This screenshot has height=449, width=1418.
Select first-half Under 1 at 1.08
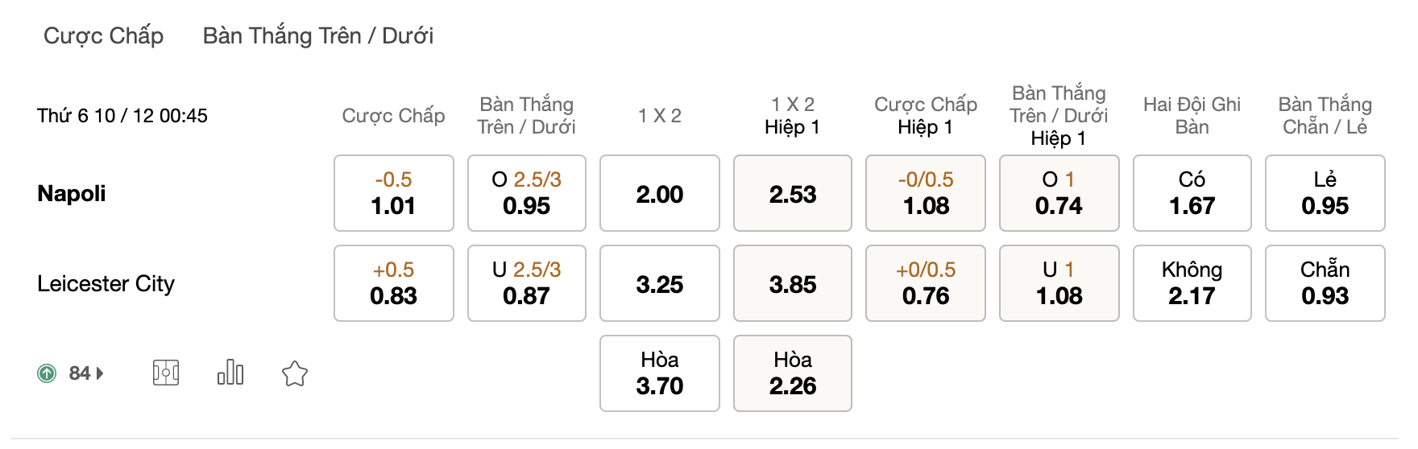pos(1059,283)
